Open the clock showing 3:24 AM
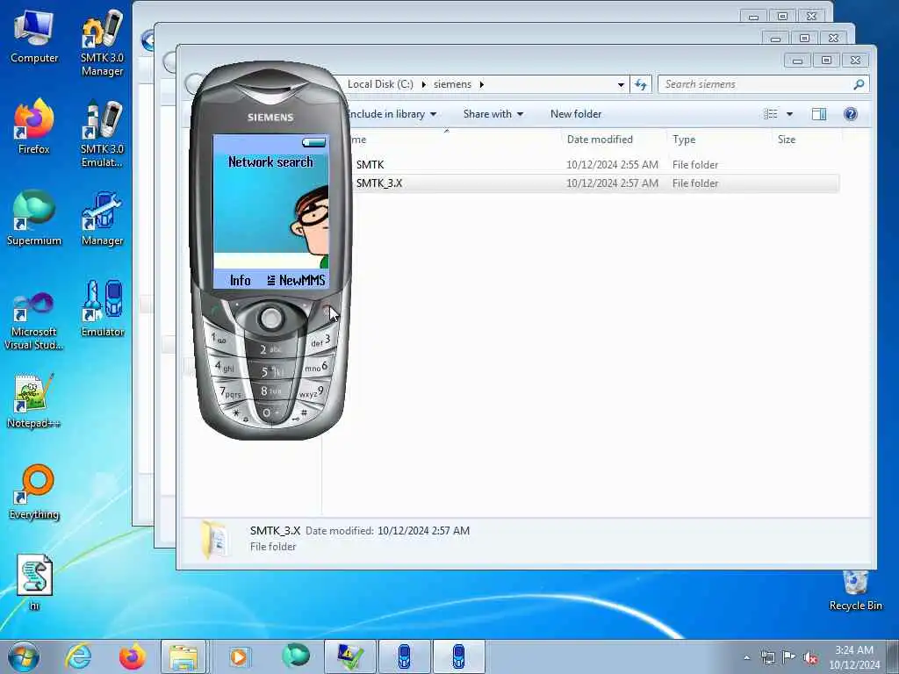 click(x=854, y=657)
